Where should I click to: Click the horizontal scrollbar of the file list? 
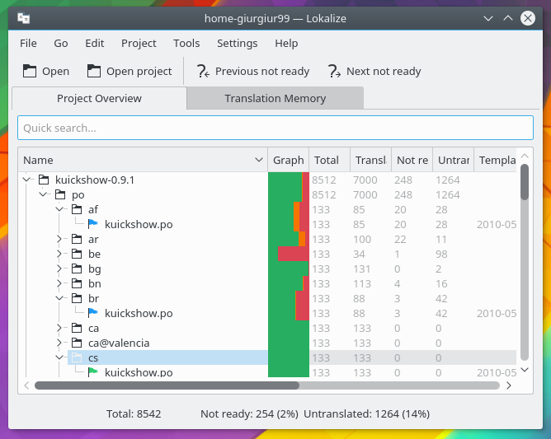[266, 385]
